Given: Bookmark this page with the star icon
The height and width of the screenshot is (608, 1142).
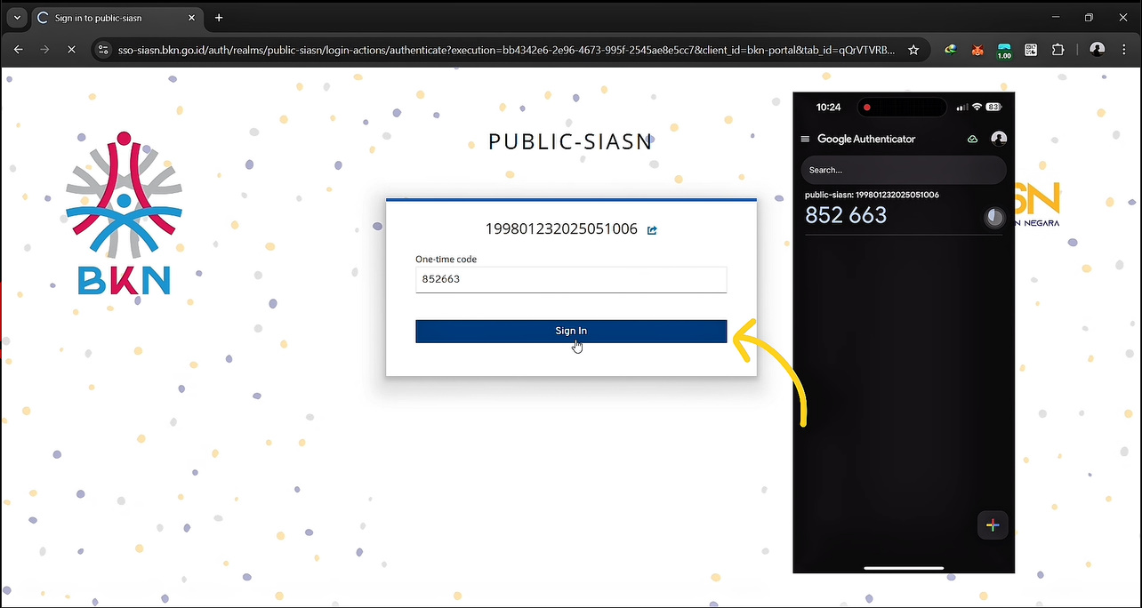Looking at the screenshot, I should 913,50.
